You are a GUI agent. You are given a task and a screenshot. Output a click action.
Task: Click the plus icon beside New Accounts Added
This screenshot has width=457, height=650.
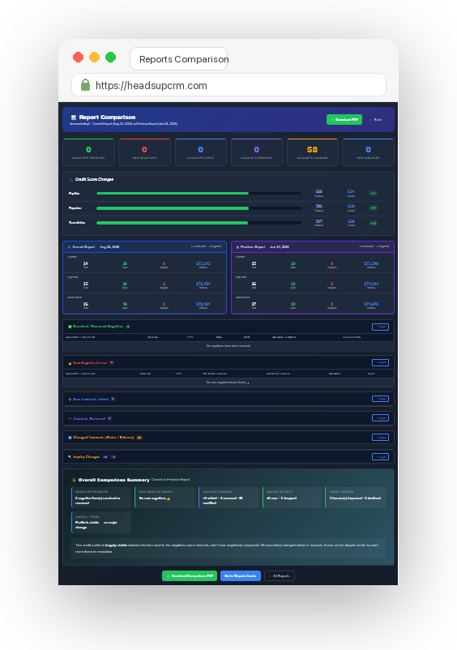pos(70,400)
